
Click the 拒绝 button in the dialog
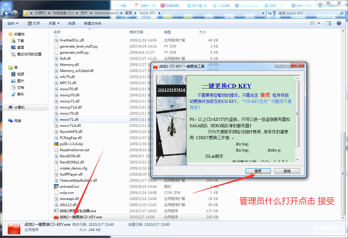(287, 171)
